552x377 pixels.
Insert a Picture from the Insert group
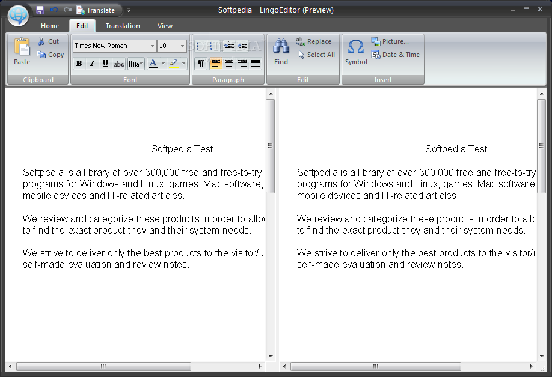coord(390,41)
